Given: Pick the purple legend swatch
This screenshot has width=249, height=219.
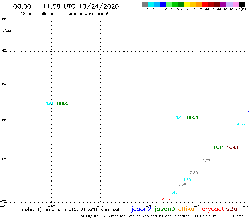Looking at the screenshot, I should pyautogui.click(x=223, y=4).
